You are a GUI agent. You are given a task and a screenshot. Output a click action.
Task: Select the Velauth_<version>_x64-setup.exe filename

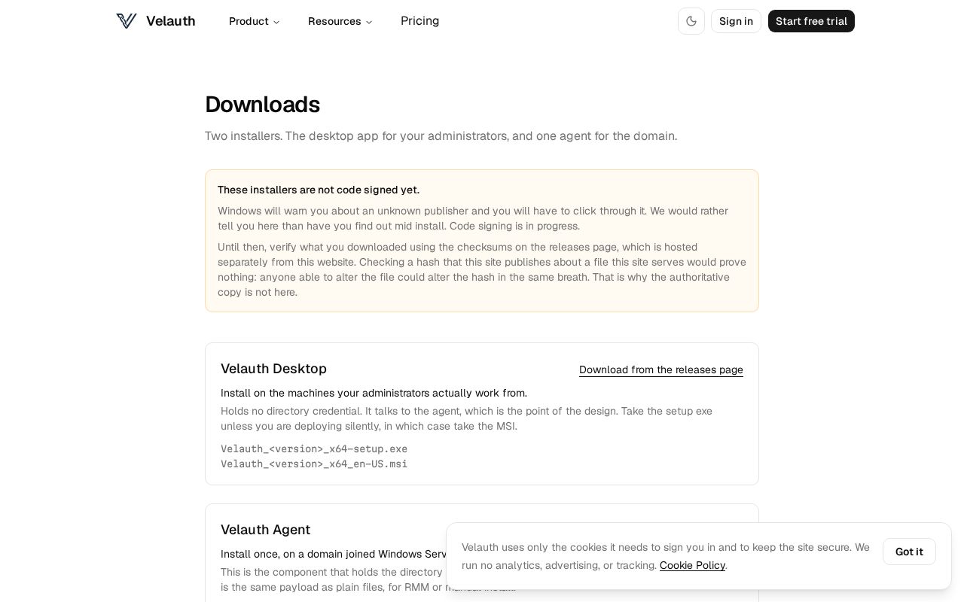pyautogui.click(x=314, y=448)
